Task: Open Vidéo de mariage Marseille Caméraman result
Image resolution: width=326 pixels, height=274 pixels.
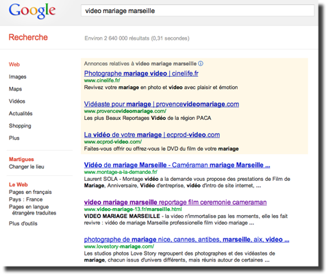Action: click(177, 165)
